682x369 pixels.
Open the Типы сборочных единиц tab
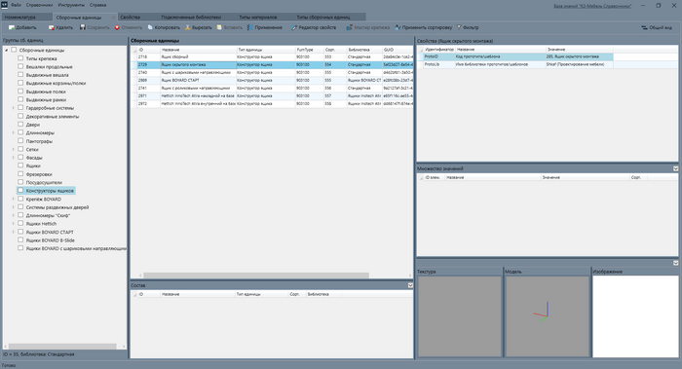(323, 17)
